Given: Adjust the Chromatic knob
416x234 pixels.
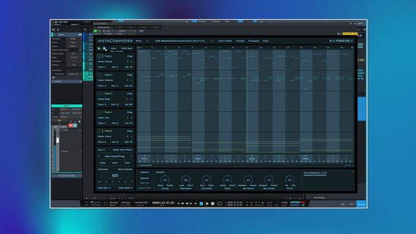Looking at the screenshot, I should coord(207,180).
